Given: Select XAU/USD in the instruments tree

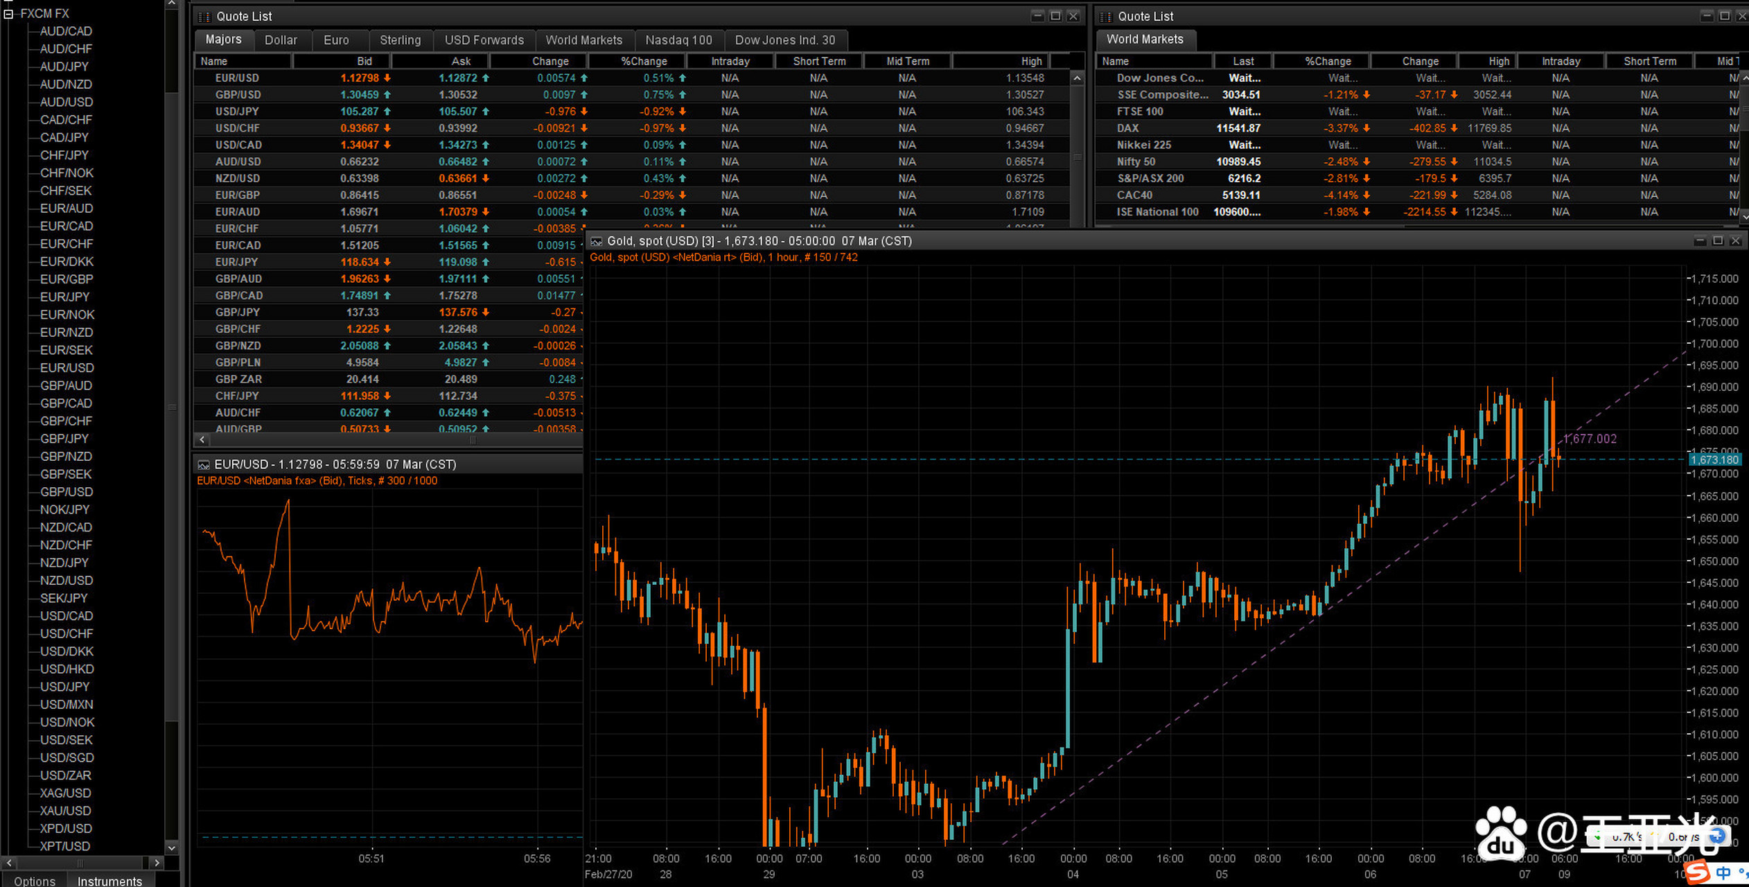Looking at the screenshot, I should (65, 811).
